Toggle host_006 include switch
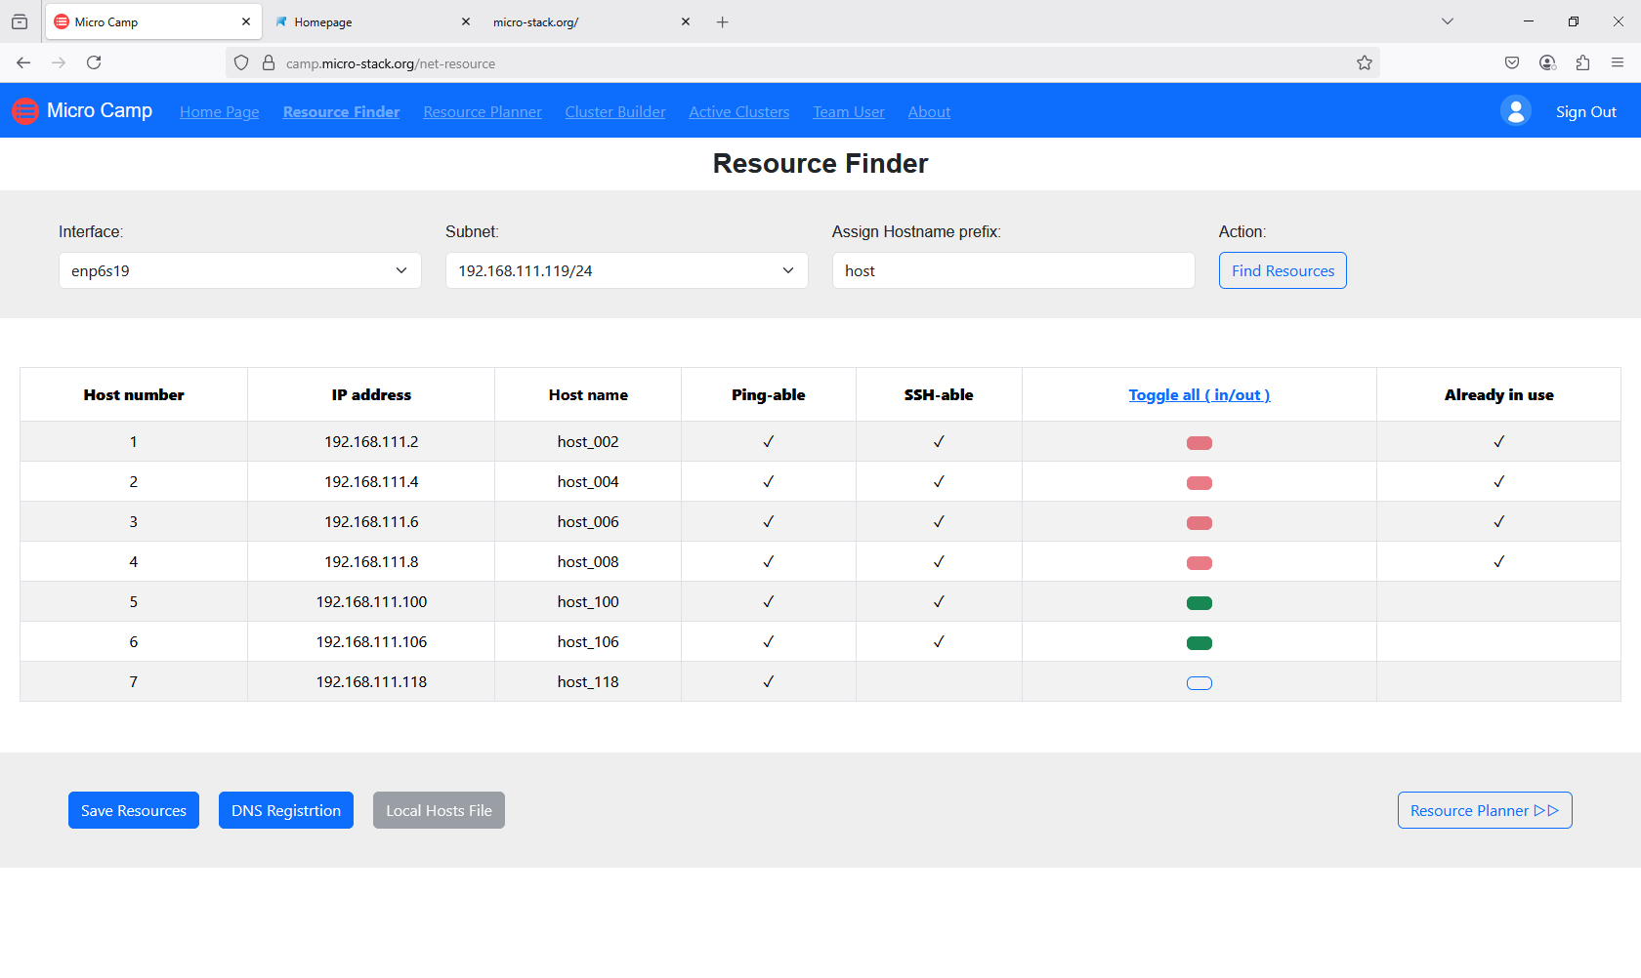 pos(1199,523)
